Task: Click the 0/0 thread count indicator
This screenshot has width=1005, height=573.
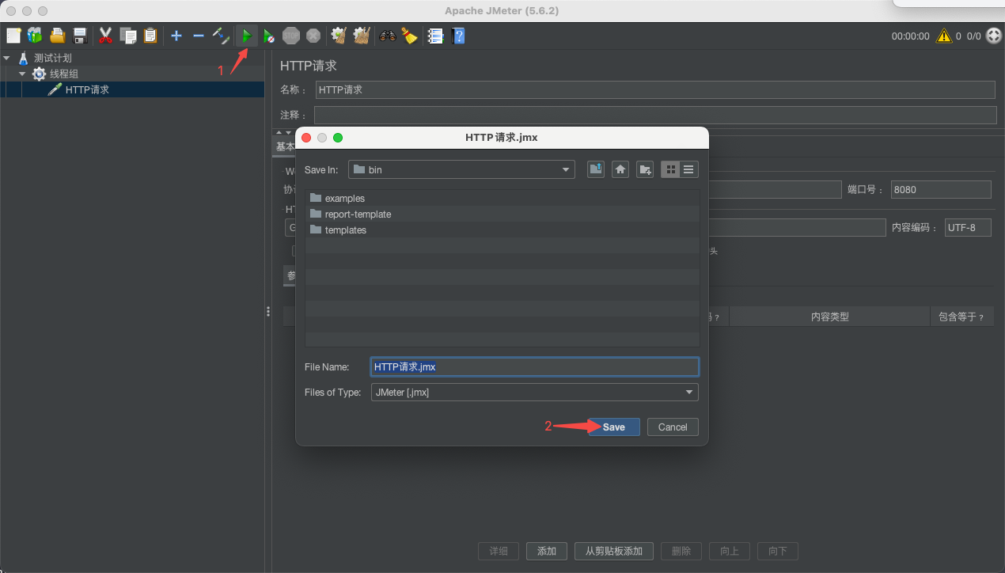Action: point(973,36)
